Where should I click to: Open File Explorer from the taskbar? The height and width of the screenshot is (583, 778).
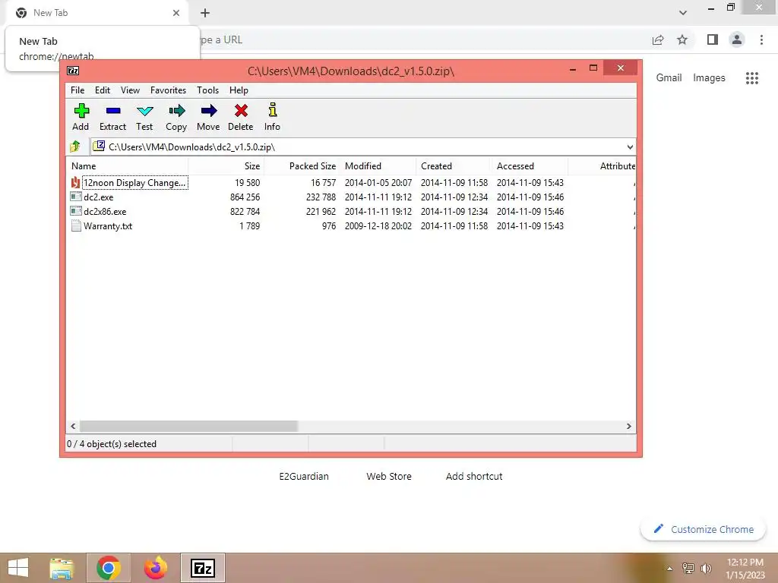click(x=62, y=568)
